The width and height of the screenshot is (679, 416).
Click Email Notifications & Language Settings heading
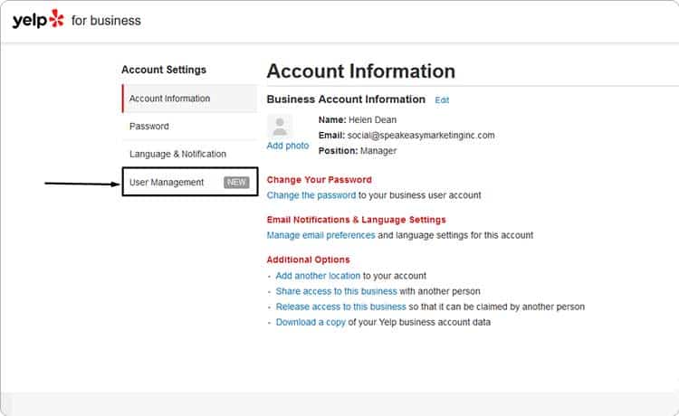(x=356, y=220)
